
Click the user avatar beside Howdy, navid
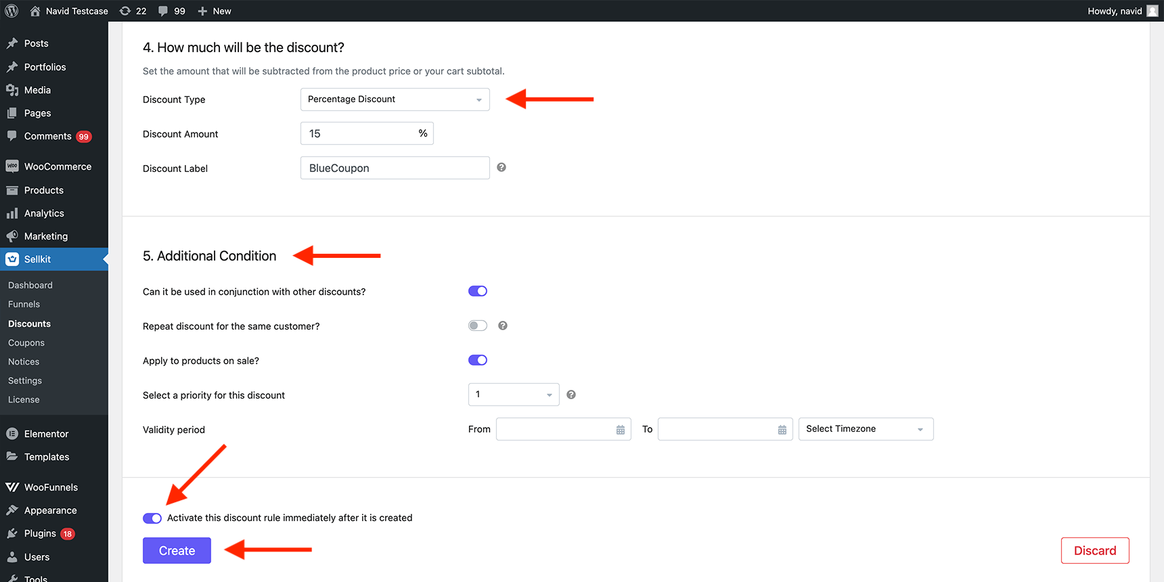point(1152,11)
